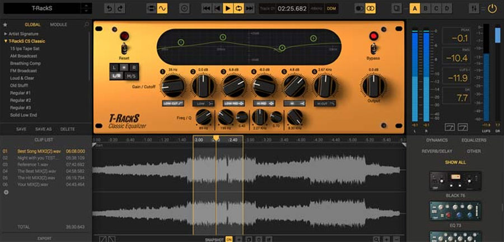
Task: Toggle the DDM button in the display
Action: point(331,9)
